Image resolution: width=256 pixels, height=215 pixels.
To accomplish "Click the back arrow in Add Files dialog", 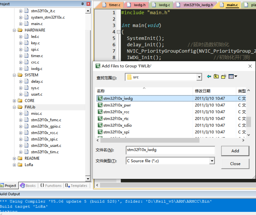I will click(209, 76).
